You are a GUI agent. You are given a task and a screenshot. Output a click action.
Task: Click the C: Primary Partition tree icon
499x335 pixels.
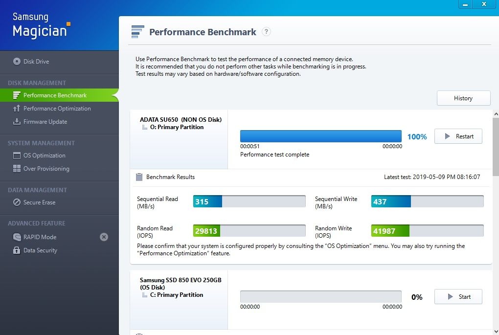(144, 295)
